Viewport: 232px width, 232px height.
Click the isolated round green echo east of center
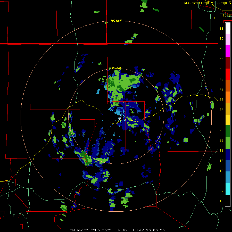tap(186, 140)
